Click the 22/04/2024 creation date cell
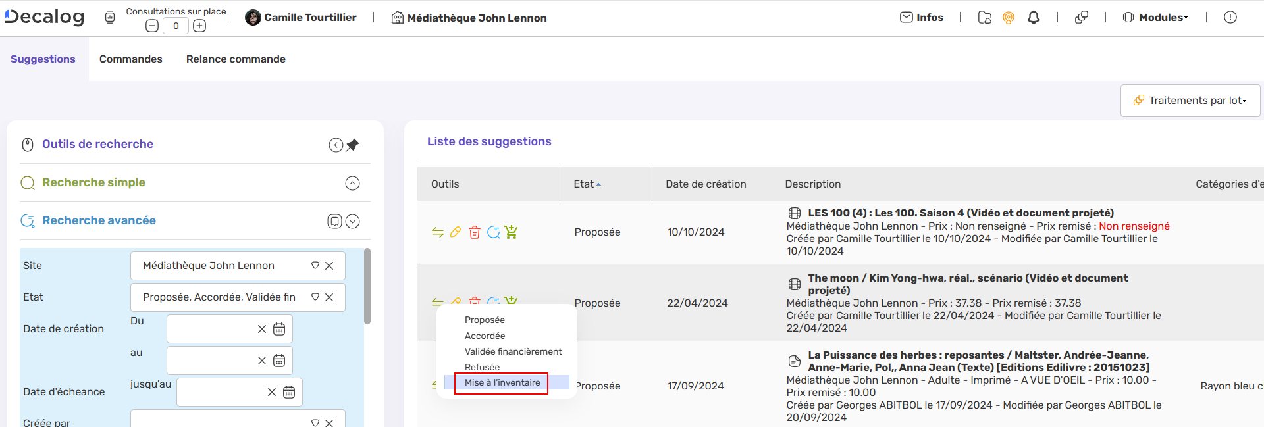Image resolution: width=1264 pixels, height=427 pixels. (x=697, y=303)
